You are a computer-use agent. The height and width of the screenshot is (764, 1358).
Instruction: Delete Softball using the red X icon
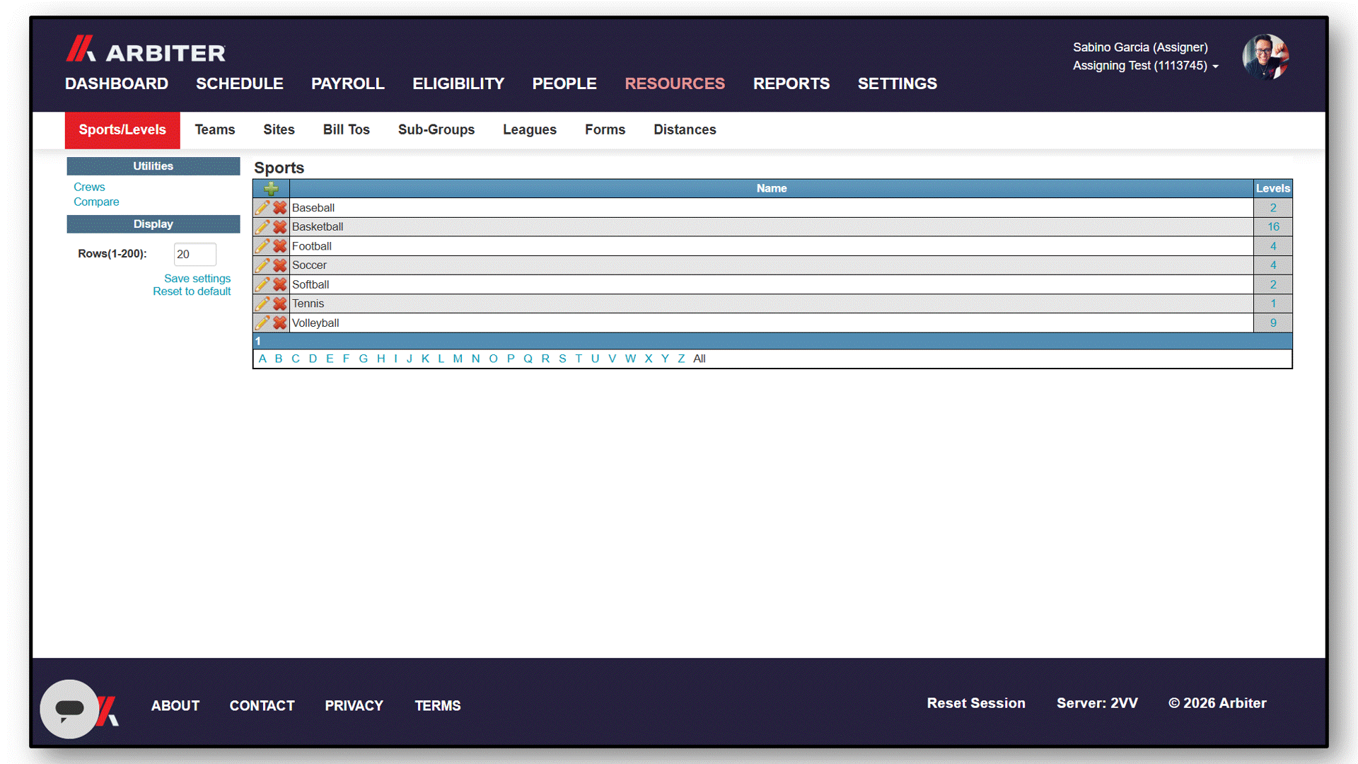click(x=280, y=284)
